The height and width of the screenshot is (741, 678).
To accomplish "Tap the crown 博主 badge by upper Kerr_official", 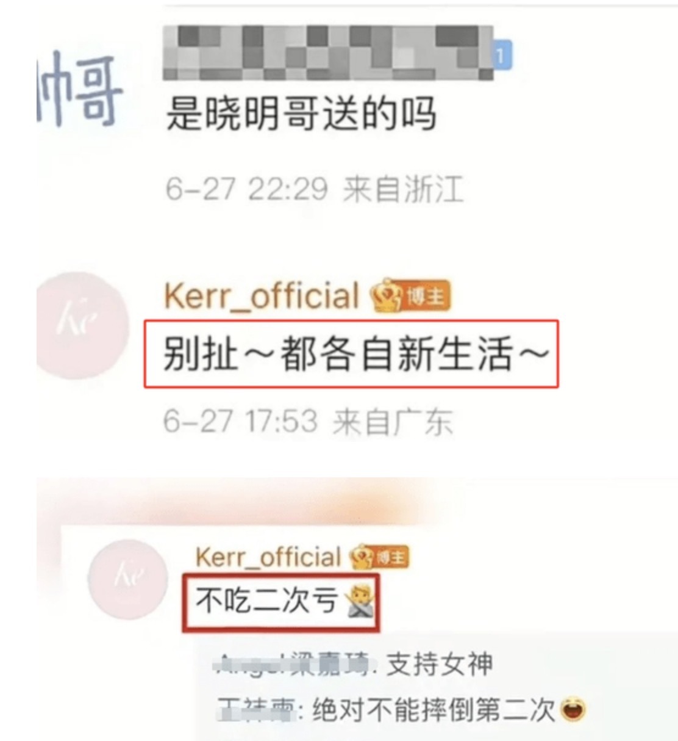I will pos(412,297).
